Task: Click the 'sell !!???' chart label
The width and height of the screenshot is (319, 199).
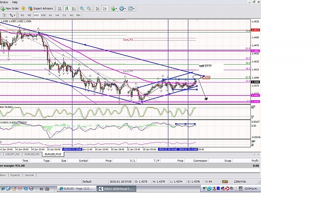Action: tap(205, 66)
